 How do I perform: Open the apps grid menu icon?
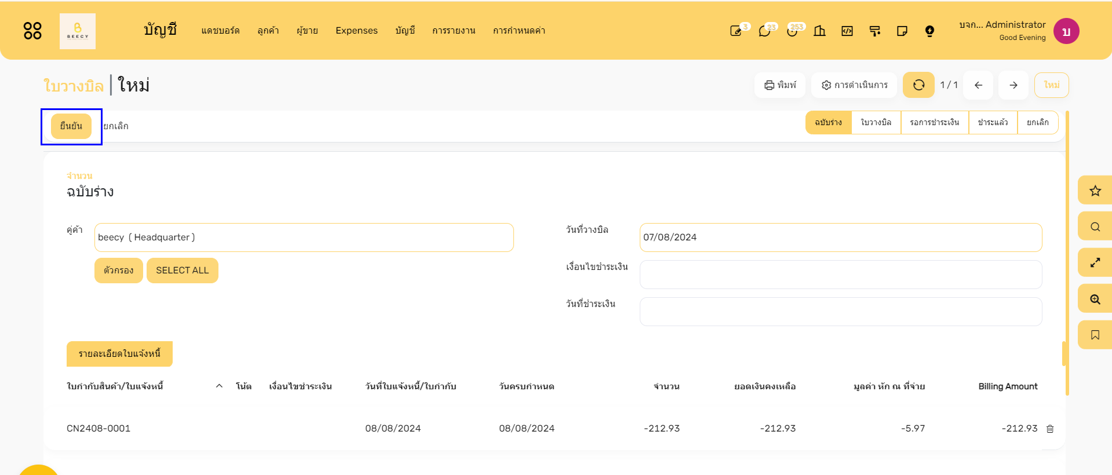[32, 31]
